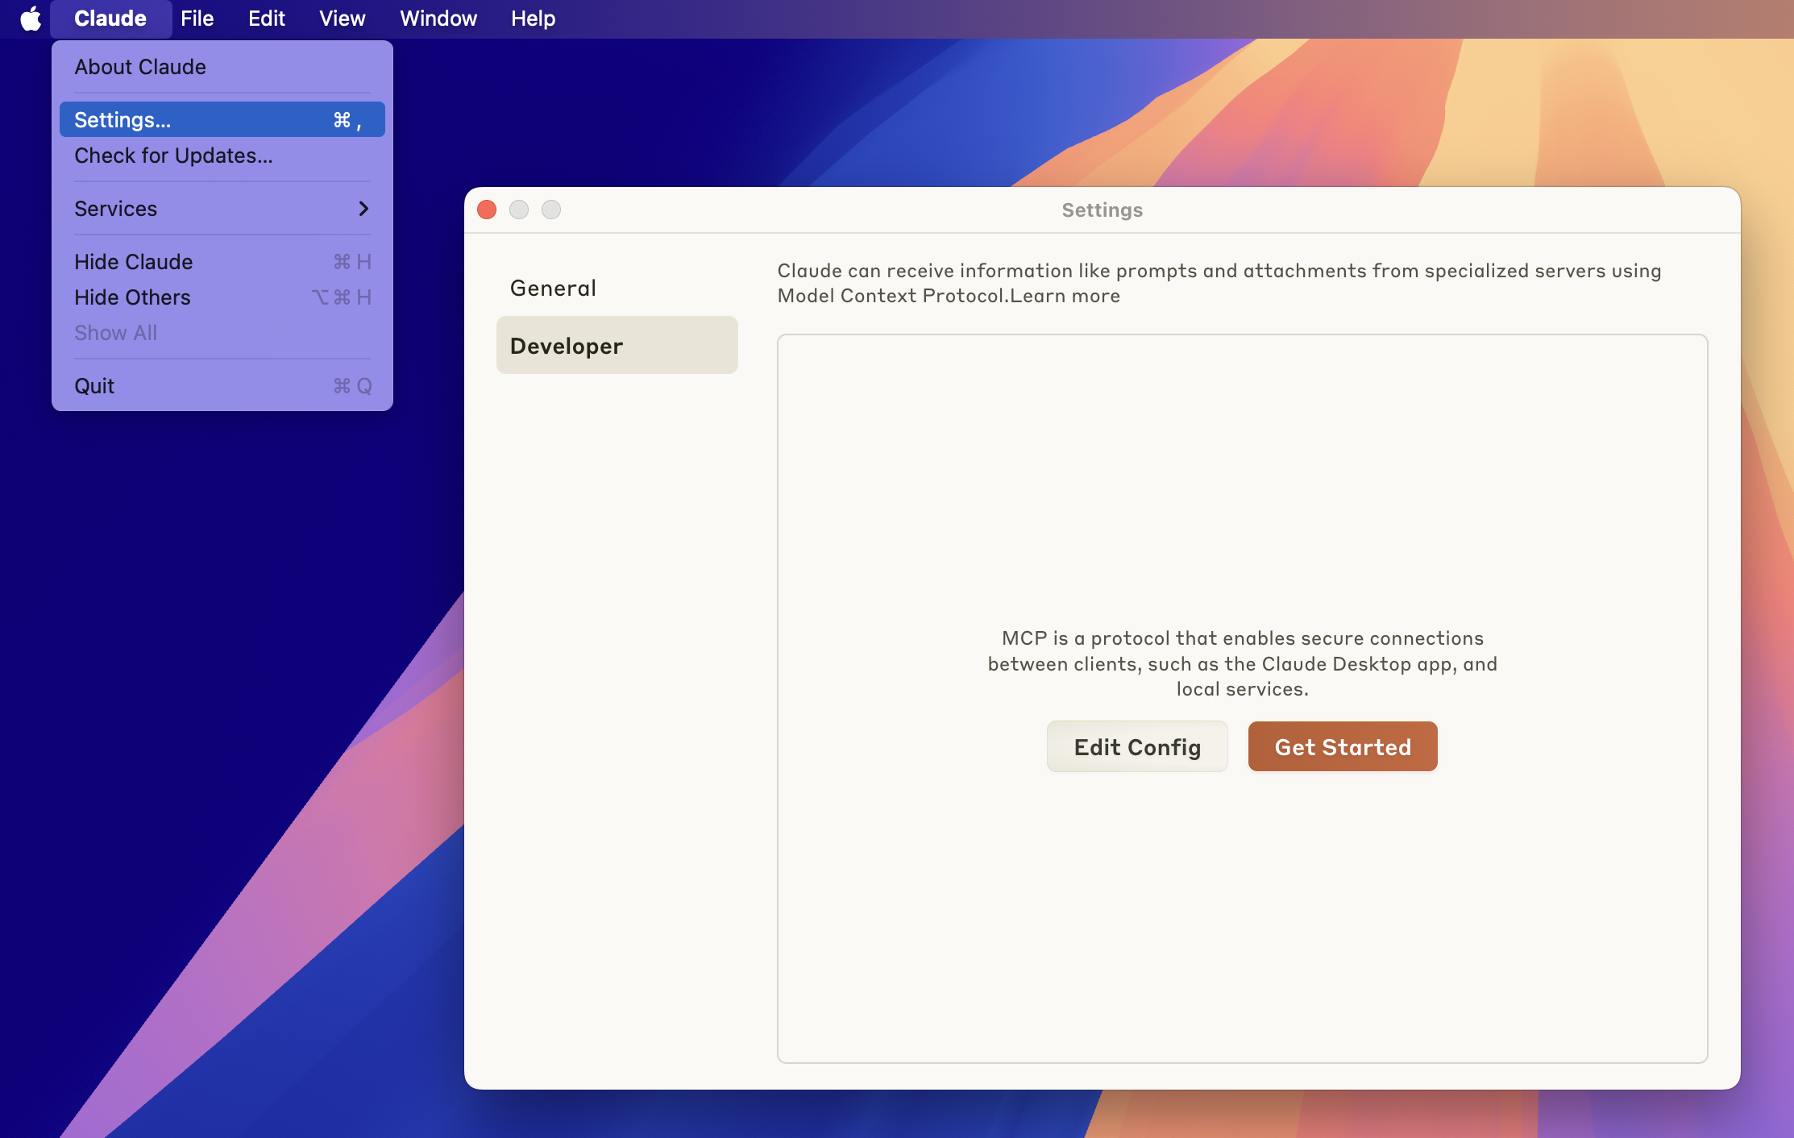Open the Edit menu
The width and height of the screenshot is (1794, 1138).
tap(266, 19)
